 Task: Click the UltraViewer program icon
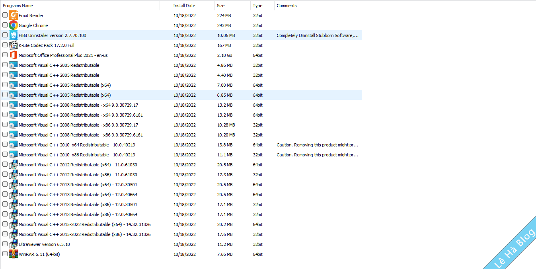(x=13, y=244)
